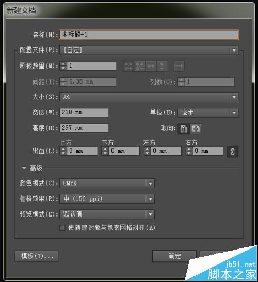258x282 pixels.
Task: Click the 新建文档 dialog title text
Action: (21, 10)
